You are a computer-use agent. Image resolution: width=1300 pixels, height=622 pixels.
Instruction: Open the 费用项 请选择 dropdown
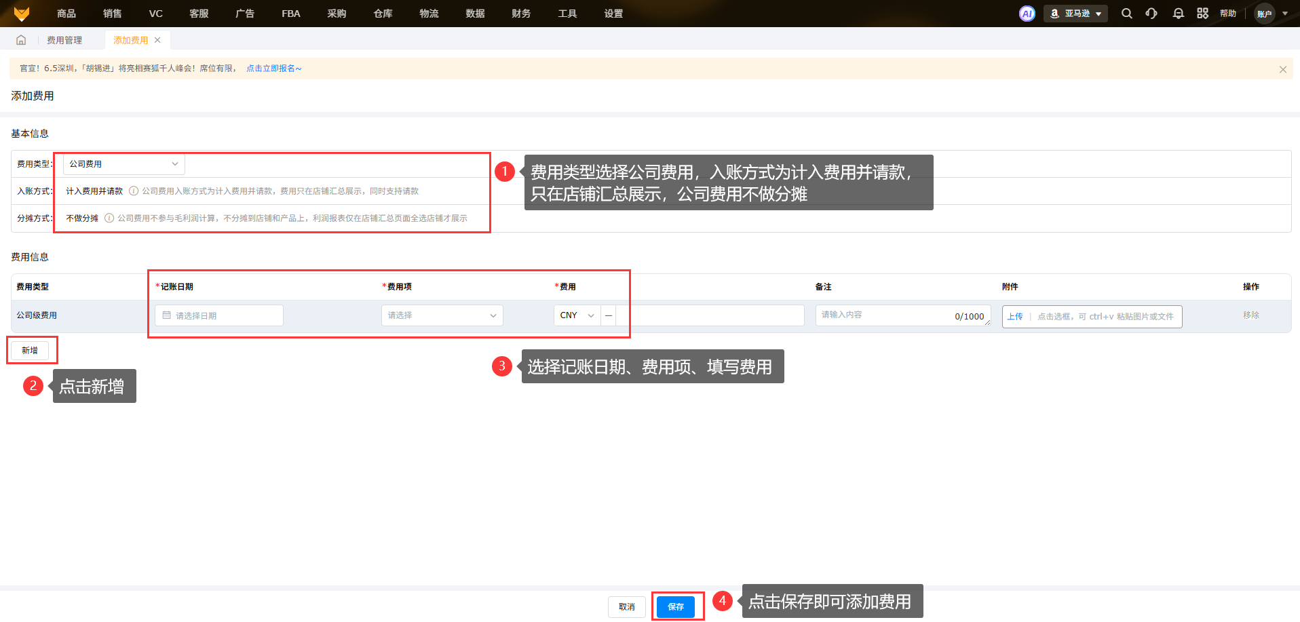[x=442, y=315]
